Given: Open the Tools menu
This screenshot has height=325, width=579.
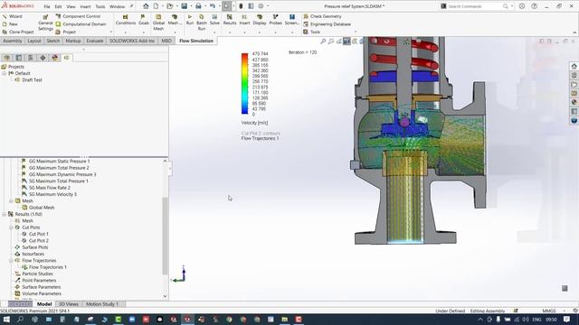Looking at the screenshot, I should [x=100, y=6].
